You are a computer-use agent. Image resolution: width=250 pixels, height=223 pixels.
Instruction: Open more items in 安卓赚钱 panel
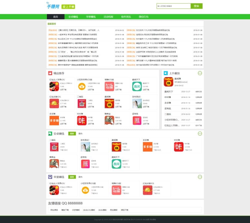pos(200,134)
